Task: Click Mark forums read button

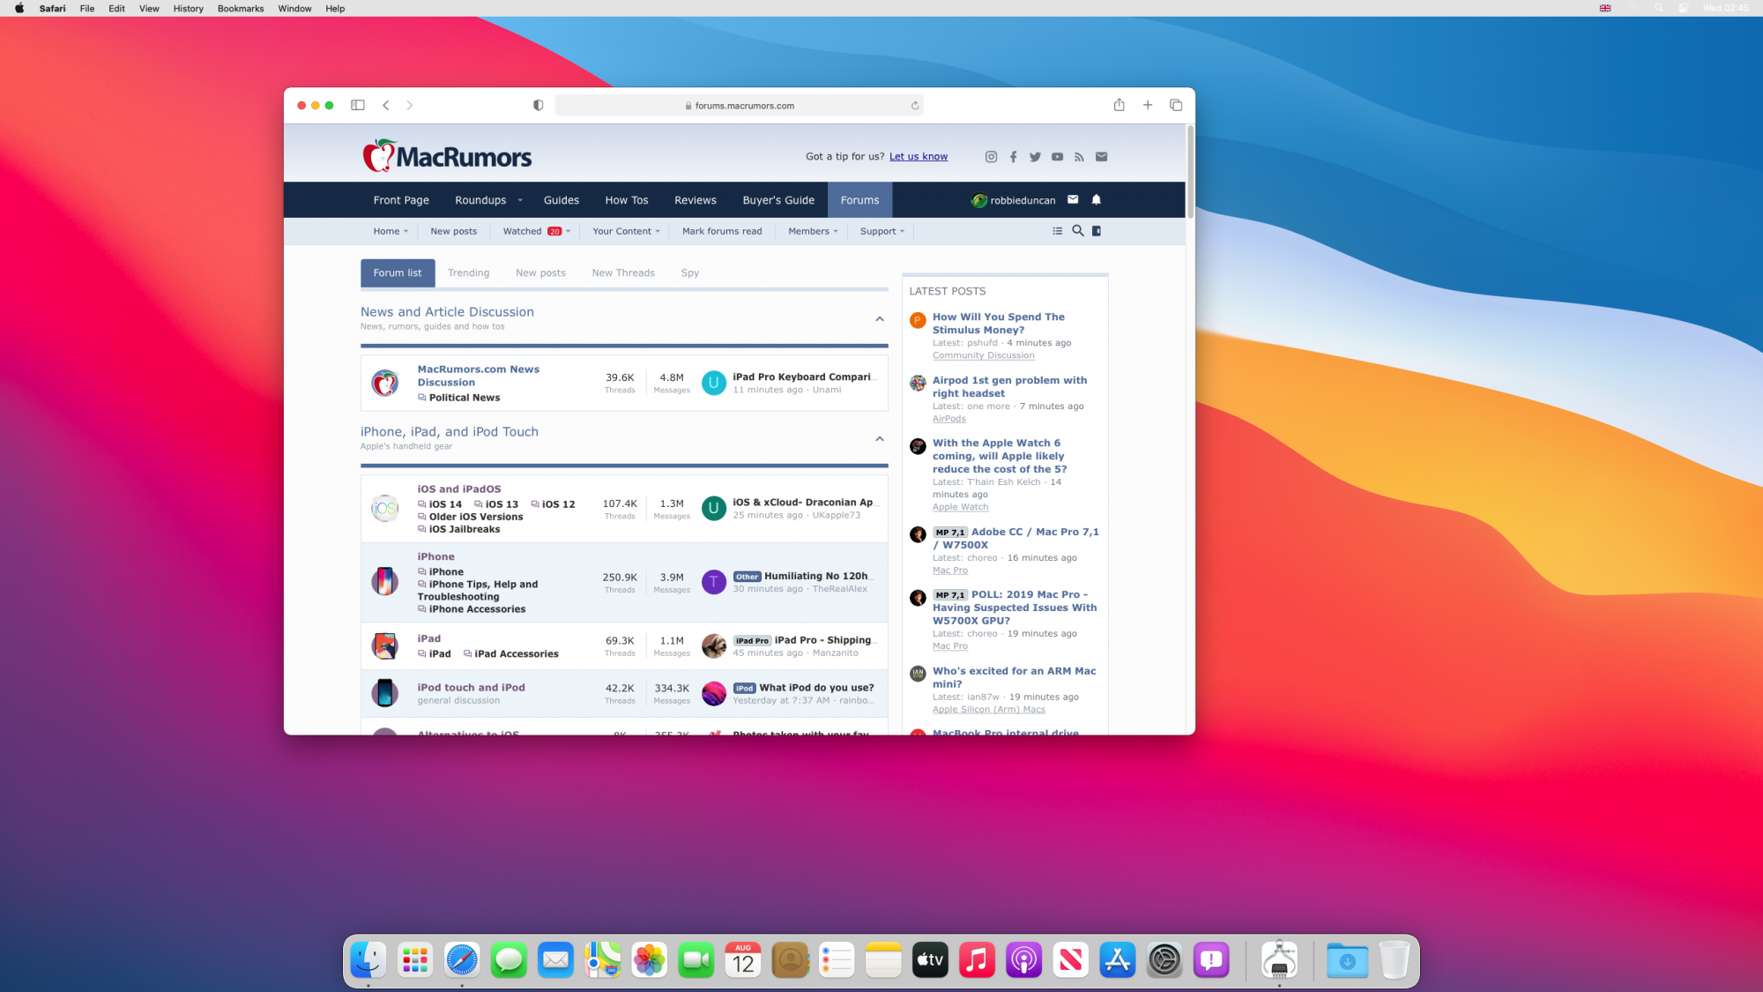Action: (x=721, y=231)
